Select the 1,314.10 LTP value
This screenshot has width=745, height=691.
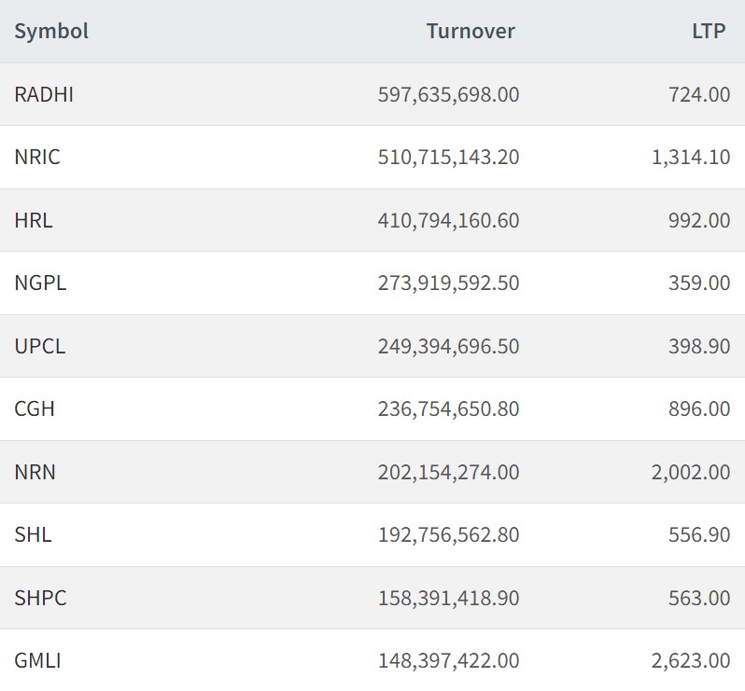pyautogui.click(x=691, y=157)
